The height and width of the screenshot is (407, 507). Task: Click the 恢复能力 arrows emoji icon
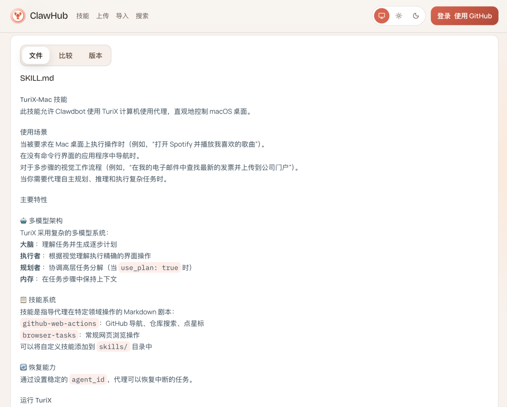click(x=24, y=367)
